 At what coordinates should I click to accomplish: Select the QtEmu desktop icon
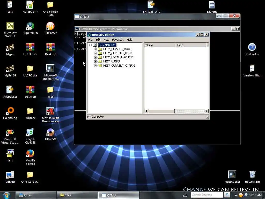[10, 177]
